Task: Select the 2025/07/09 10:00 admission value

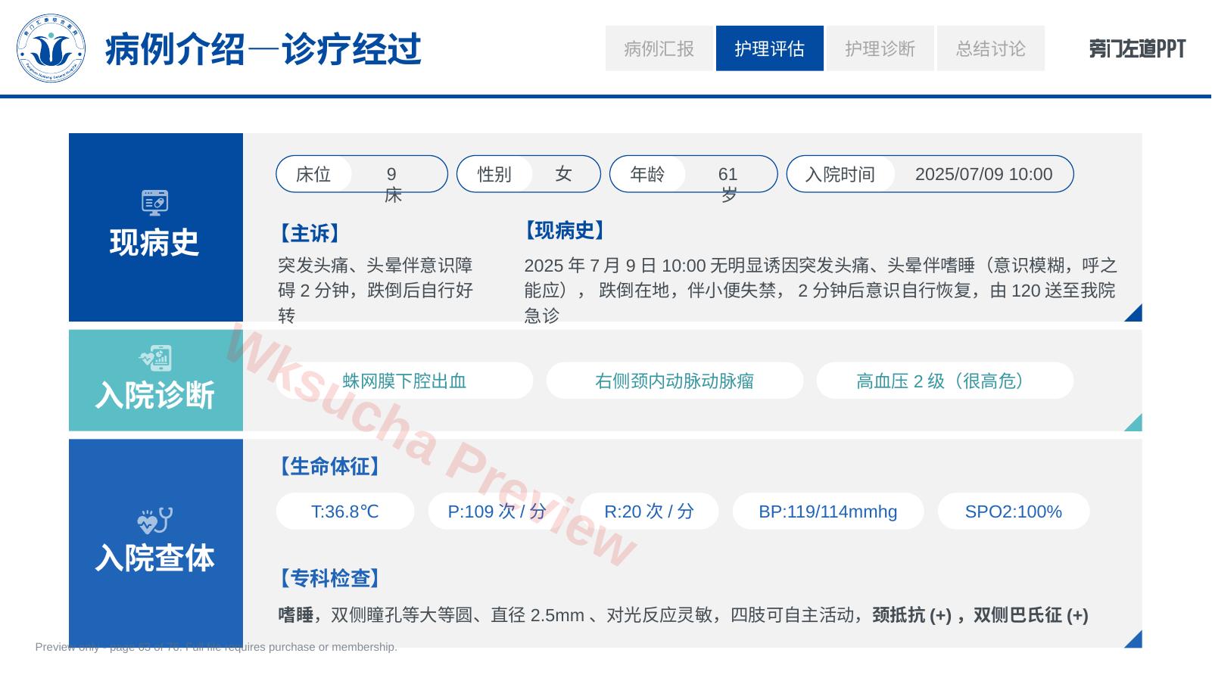Action: click(983, 175)
